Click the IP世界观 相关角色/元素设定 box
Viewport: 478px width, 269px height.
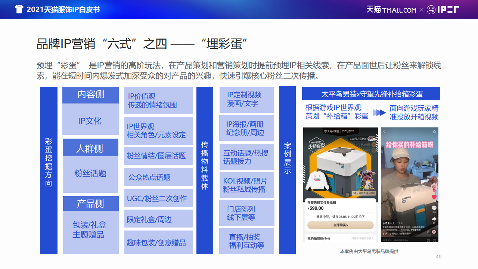[x=159, y=131]
